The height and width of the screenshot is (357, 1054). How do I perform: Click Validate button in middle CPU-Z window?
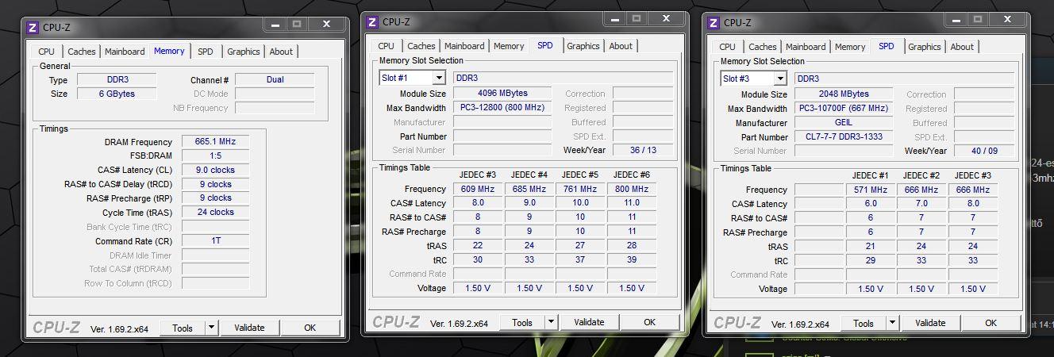tap(589, 322)
